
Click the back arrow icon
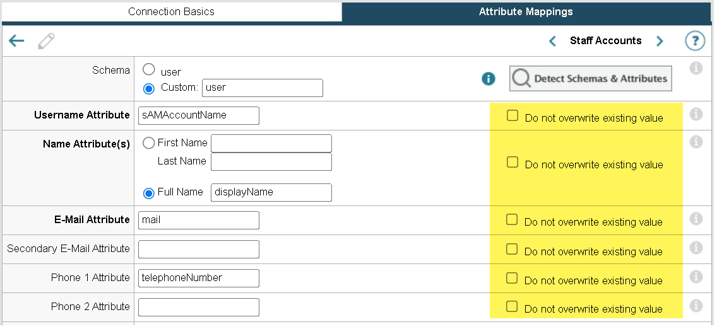point(16,41)
